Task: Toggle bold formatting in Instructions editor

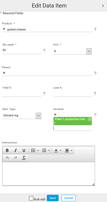Action: pos(7,150)
